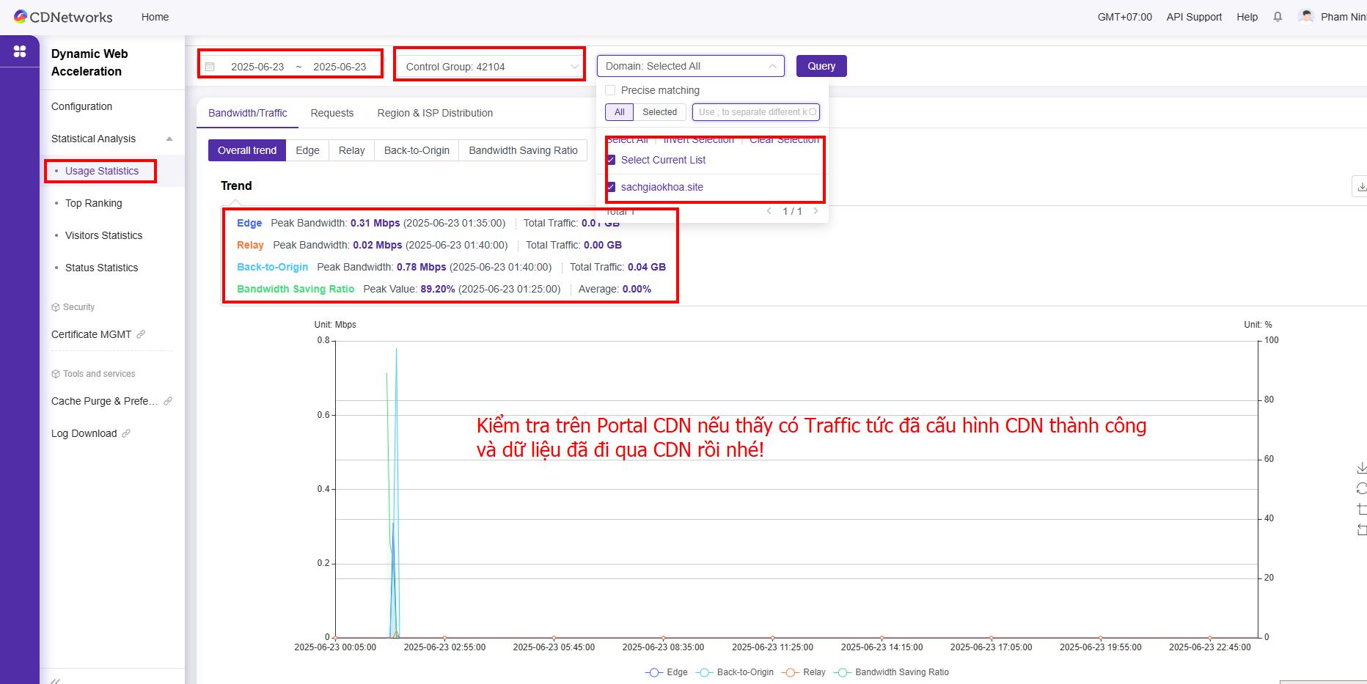Select the Back-to-Origin trend tab
The image size is (1367, 684).
pyautogui.click(x=417, y=150)
